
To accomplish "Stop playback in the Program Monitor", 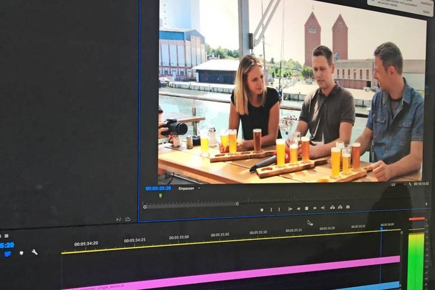I will click(x=307, y=208).
